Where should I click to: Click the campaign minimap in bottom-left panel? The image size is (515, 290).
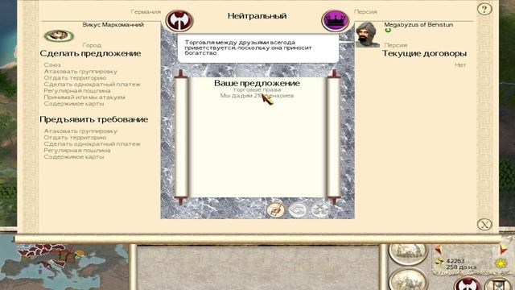64,267
